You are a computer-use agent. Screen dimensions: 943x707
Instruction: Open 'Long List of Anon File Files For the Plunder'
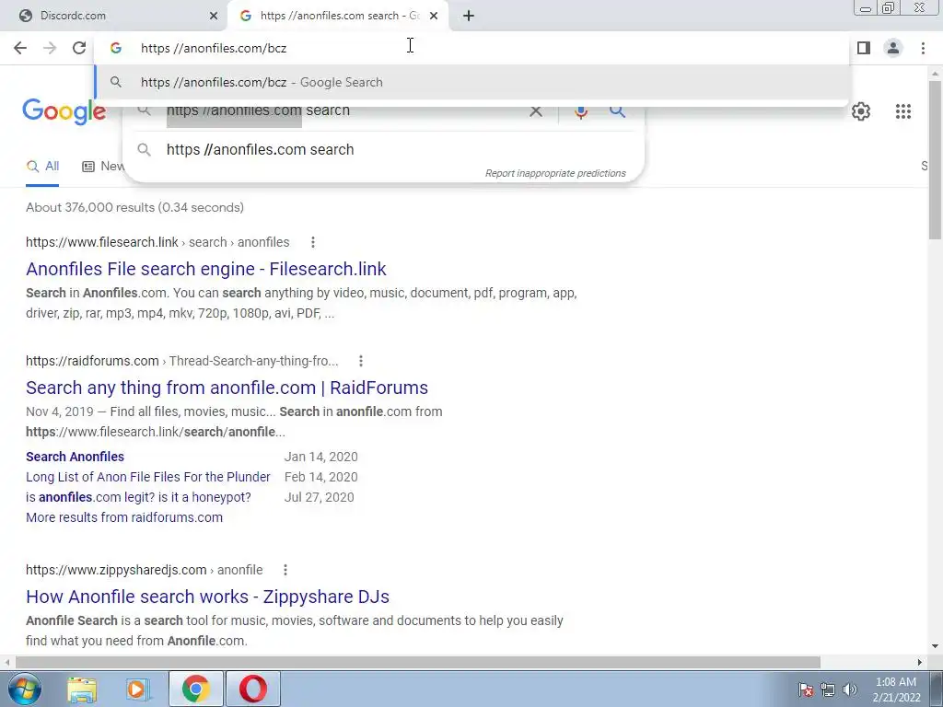pyautogui.click(x=148, y=477)
